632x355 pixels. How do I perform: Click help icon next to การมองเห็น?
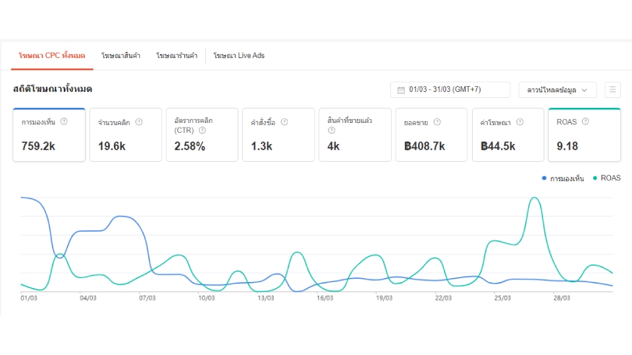click(64, 122)
